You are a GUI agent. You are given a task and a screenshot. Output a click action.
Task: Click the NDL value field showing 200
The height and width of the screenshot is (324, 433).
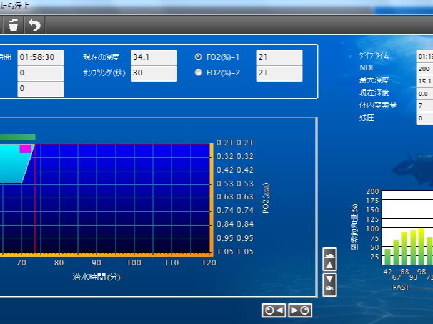tap(425, 69)
